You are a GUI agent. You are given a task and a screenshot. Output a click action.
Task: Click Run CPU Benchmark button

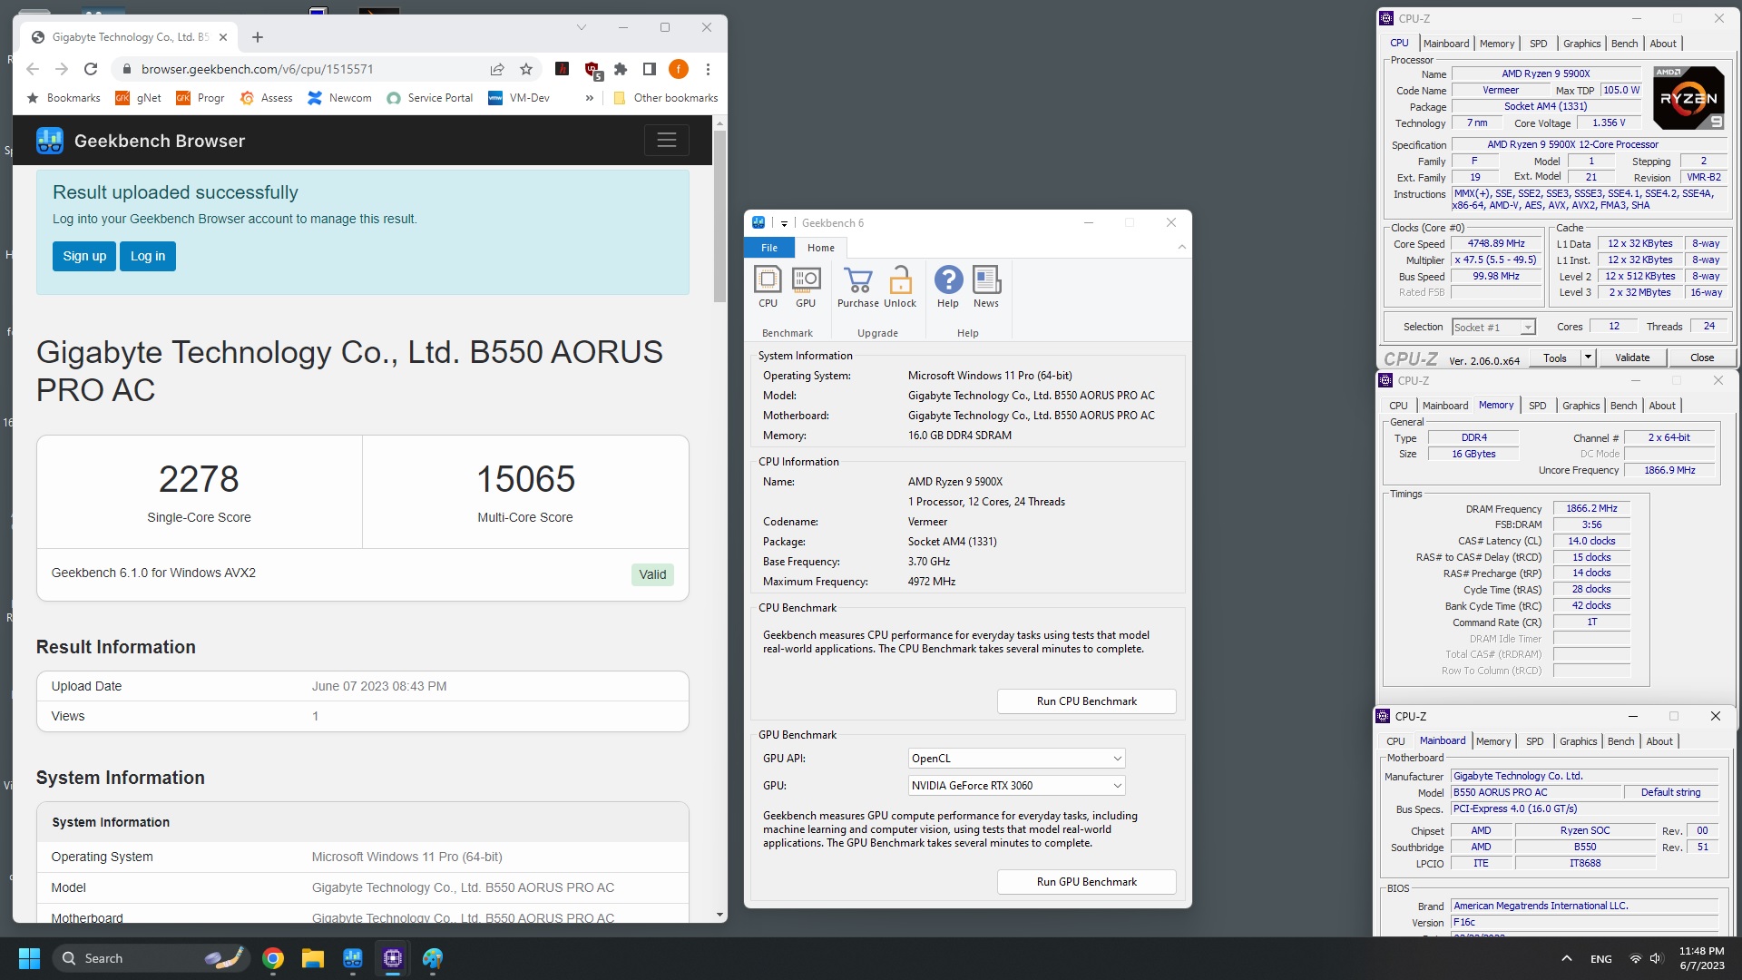pos(1086,701)
